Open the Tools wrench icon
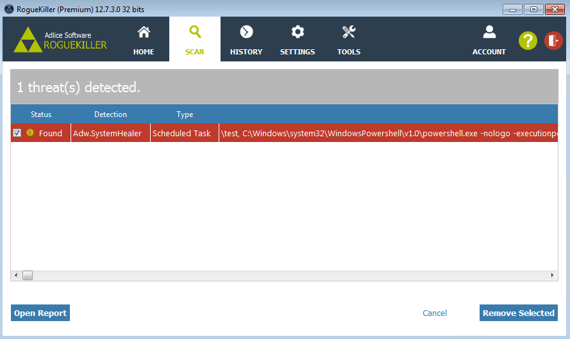Image resolution: width=570 pixels, height=339 pixels. tap(349, 32)
